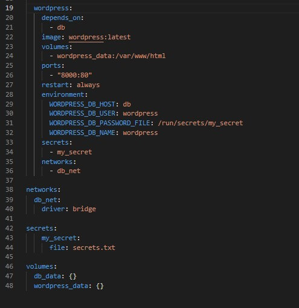Click the 'wordpress' value on line 32

[x=140, y=133]
